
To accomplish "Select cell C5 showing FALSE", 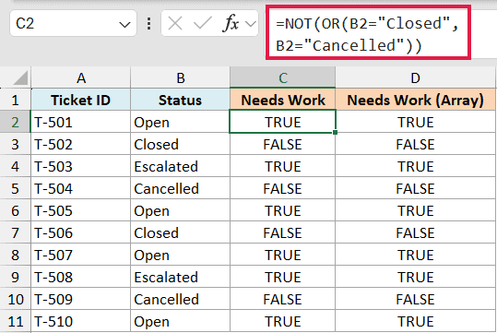I will coord(283,189).
